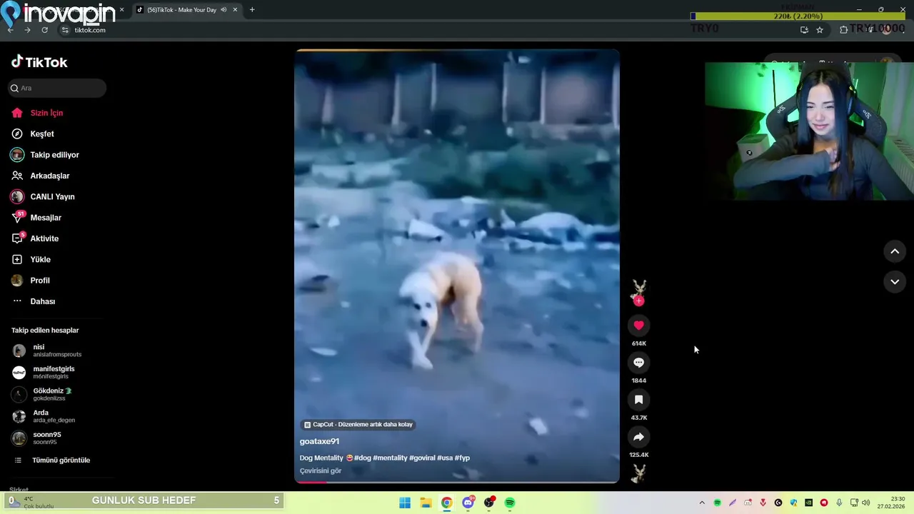Open the comments bubble icon
Screen dimensions: 914x514
(x=638, y=363)
